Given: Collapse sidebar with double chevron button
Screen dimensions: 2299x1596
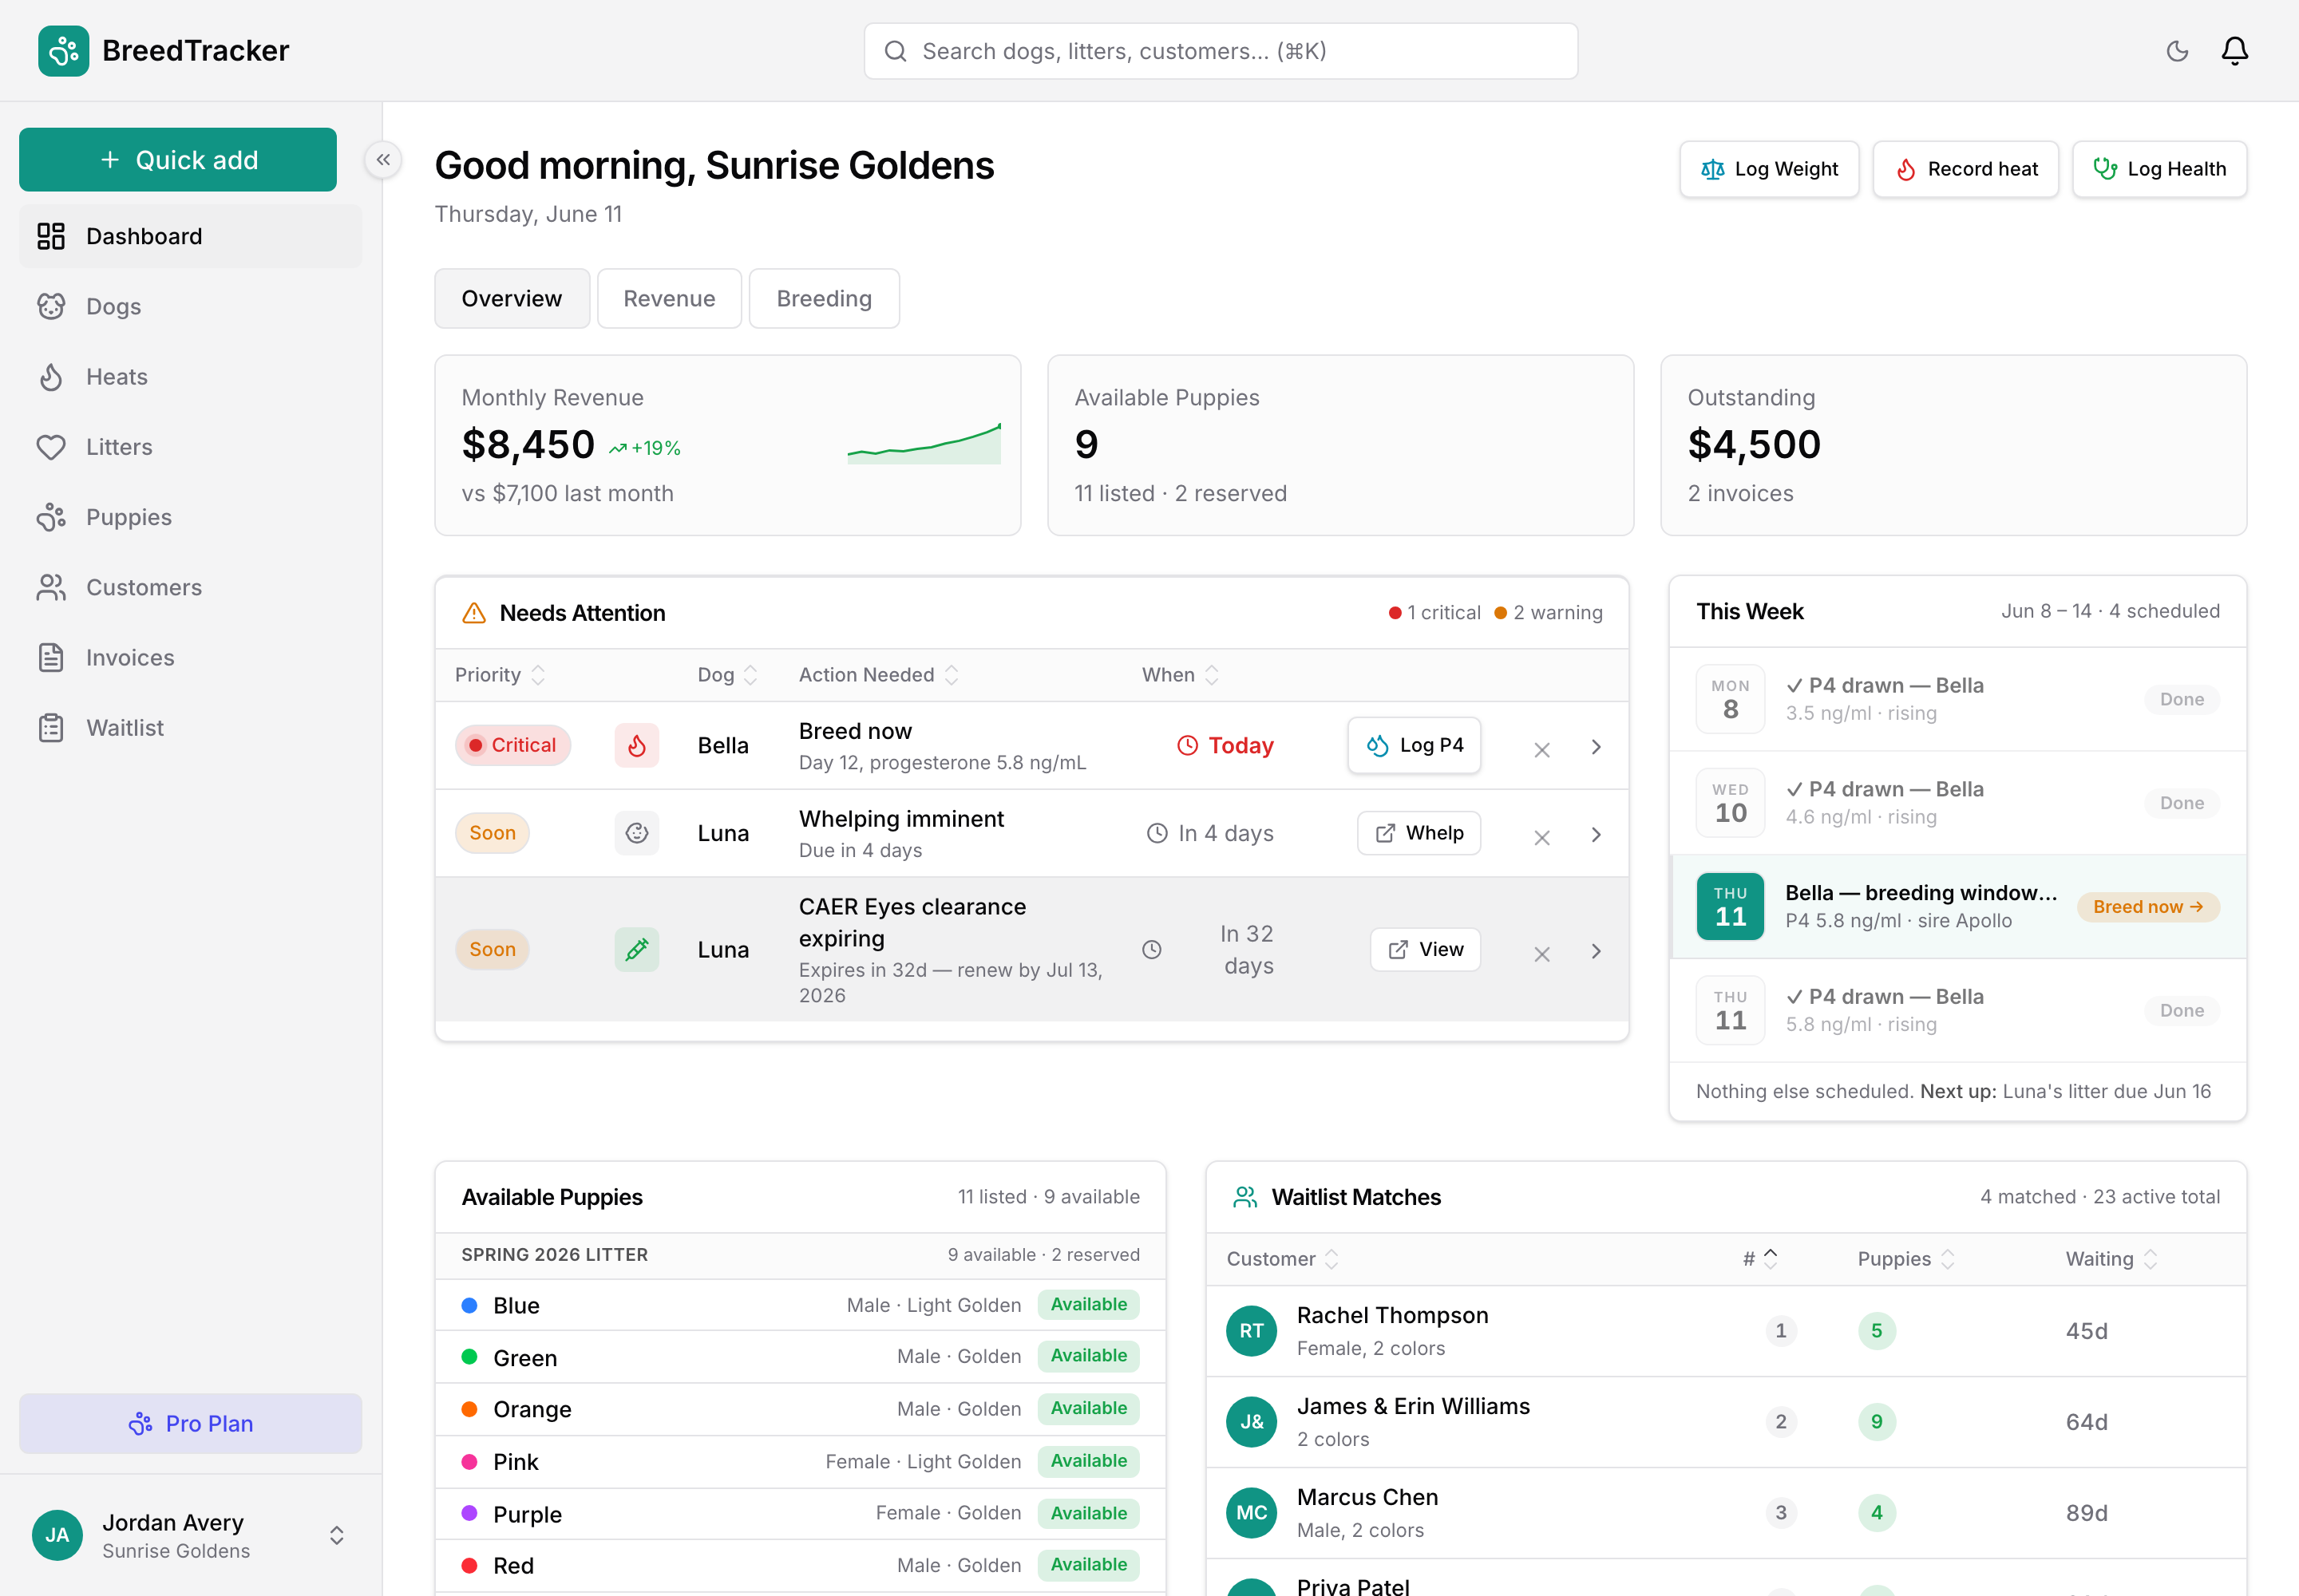Looking at the screenshot, I should point(383,160).
